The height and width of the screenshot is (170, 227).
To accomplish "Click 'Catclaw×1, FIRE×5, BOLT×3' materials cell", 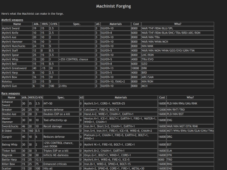I will 121,110.
